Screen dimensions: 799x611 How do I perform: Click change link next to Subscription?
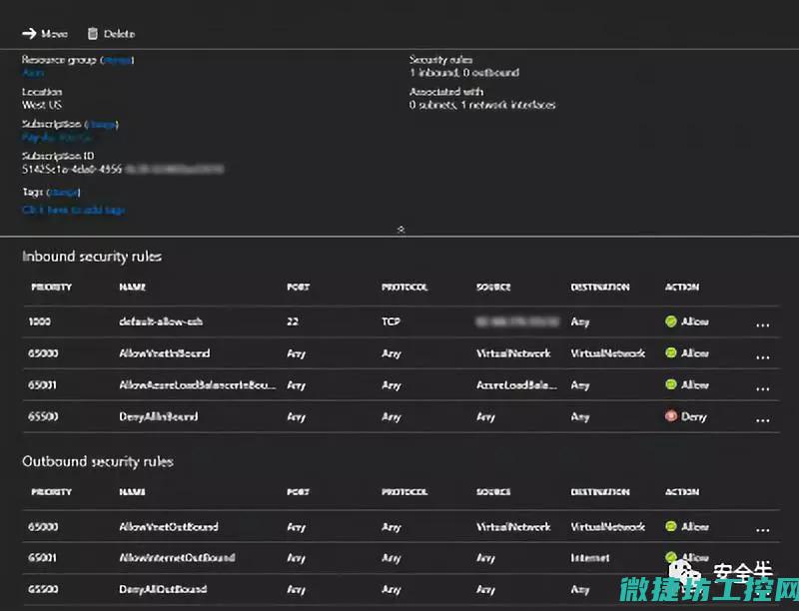(x=103, y=124)
